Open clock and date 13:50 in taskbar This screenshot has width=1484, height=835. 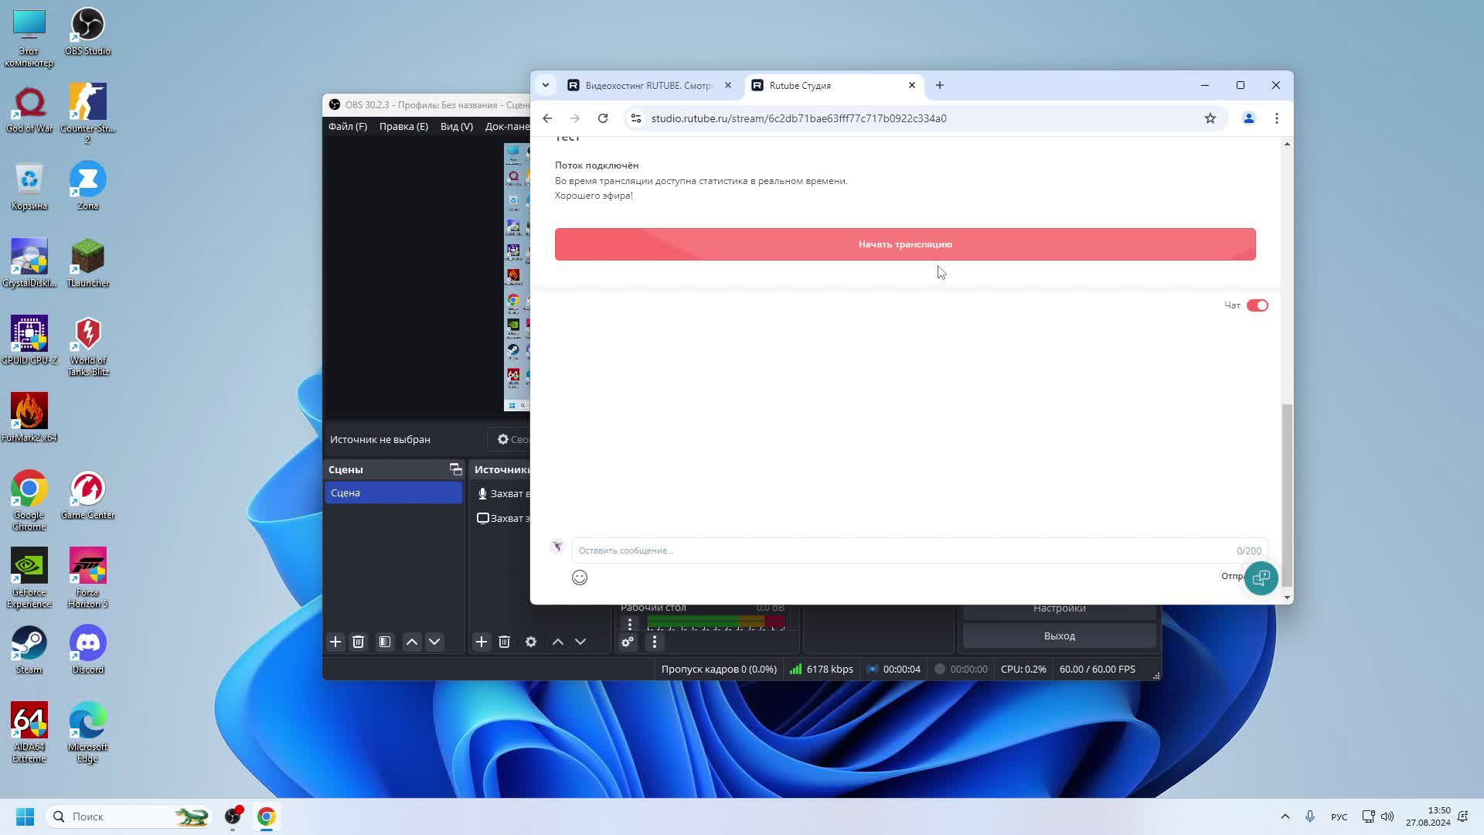[x=1428, y=816]
